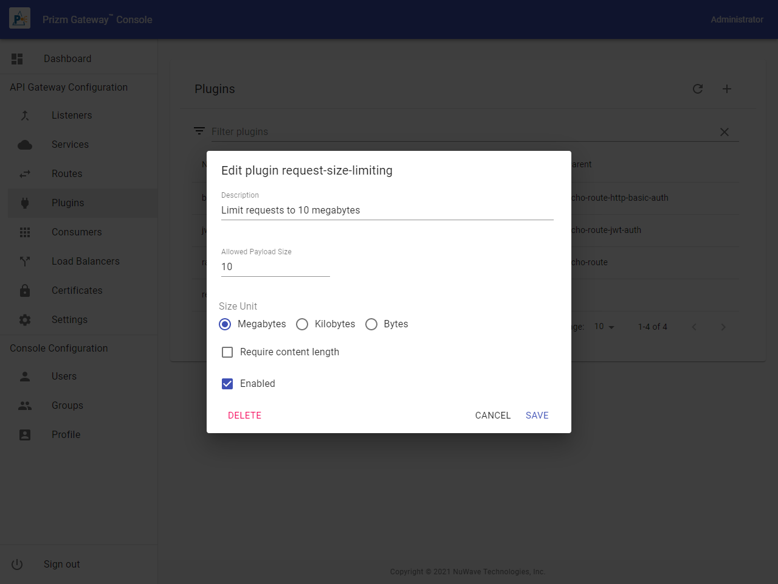Open Load Balancers in sidebar

85,262
